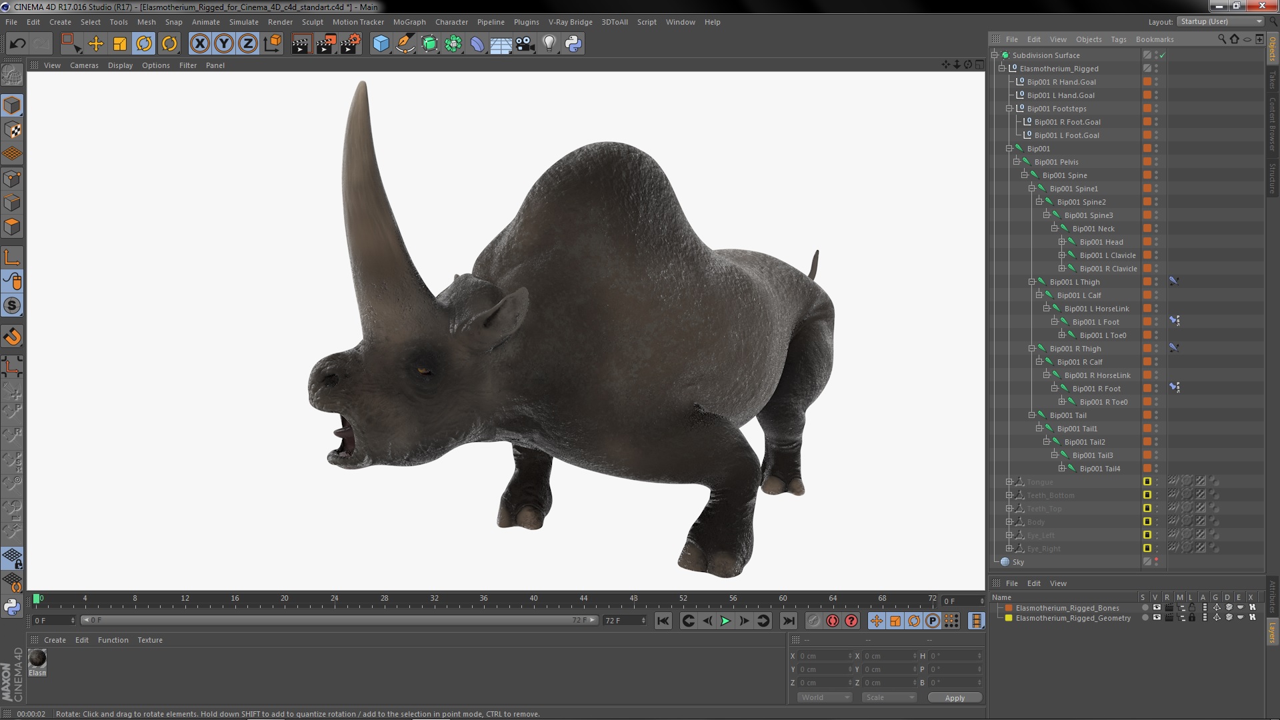Enable Enable Snap icon in left palette

(x=12, y=337)
